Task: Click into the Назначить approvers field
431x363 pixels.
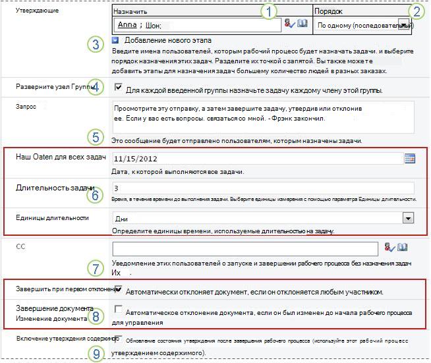Action: point(198,25)
